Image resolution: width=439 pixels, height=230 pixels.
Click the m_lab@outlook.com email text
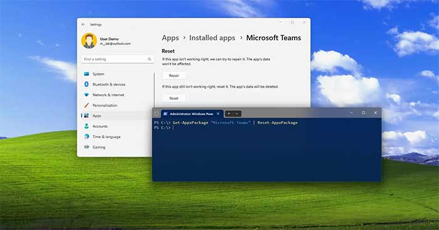coord(115,44)
